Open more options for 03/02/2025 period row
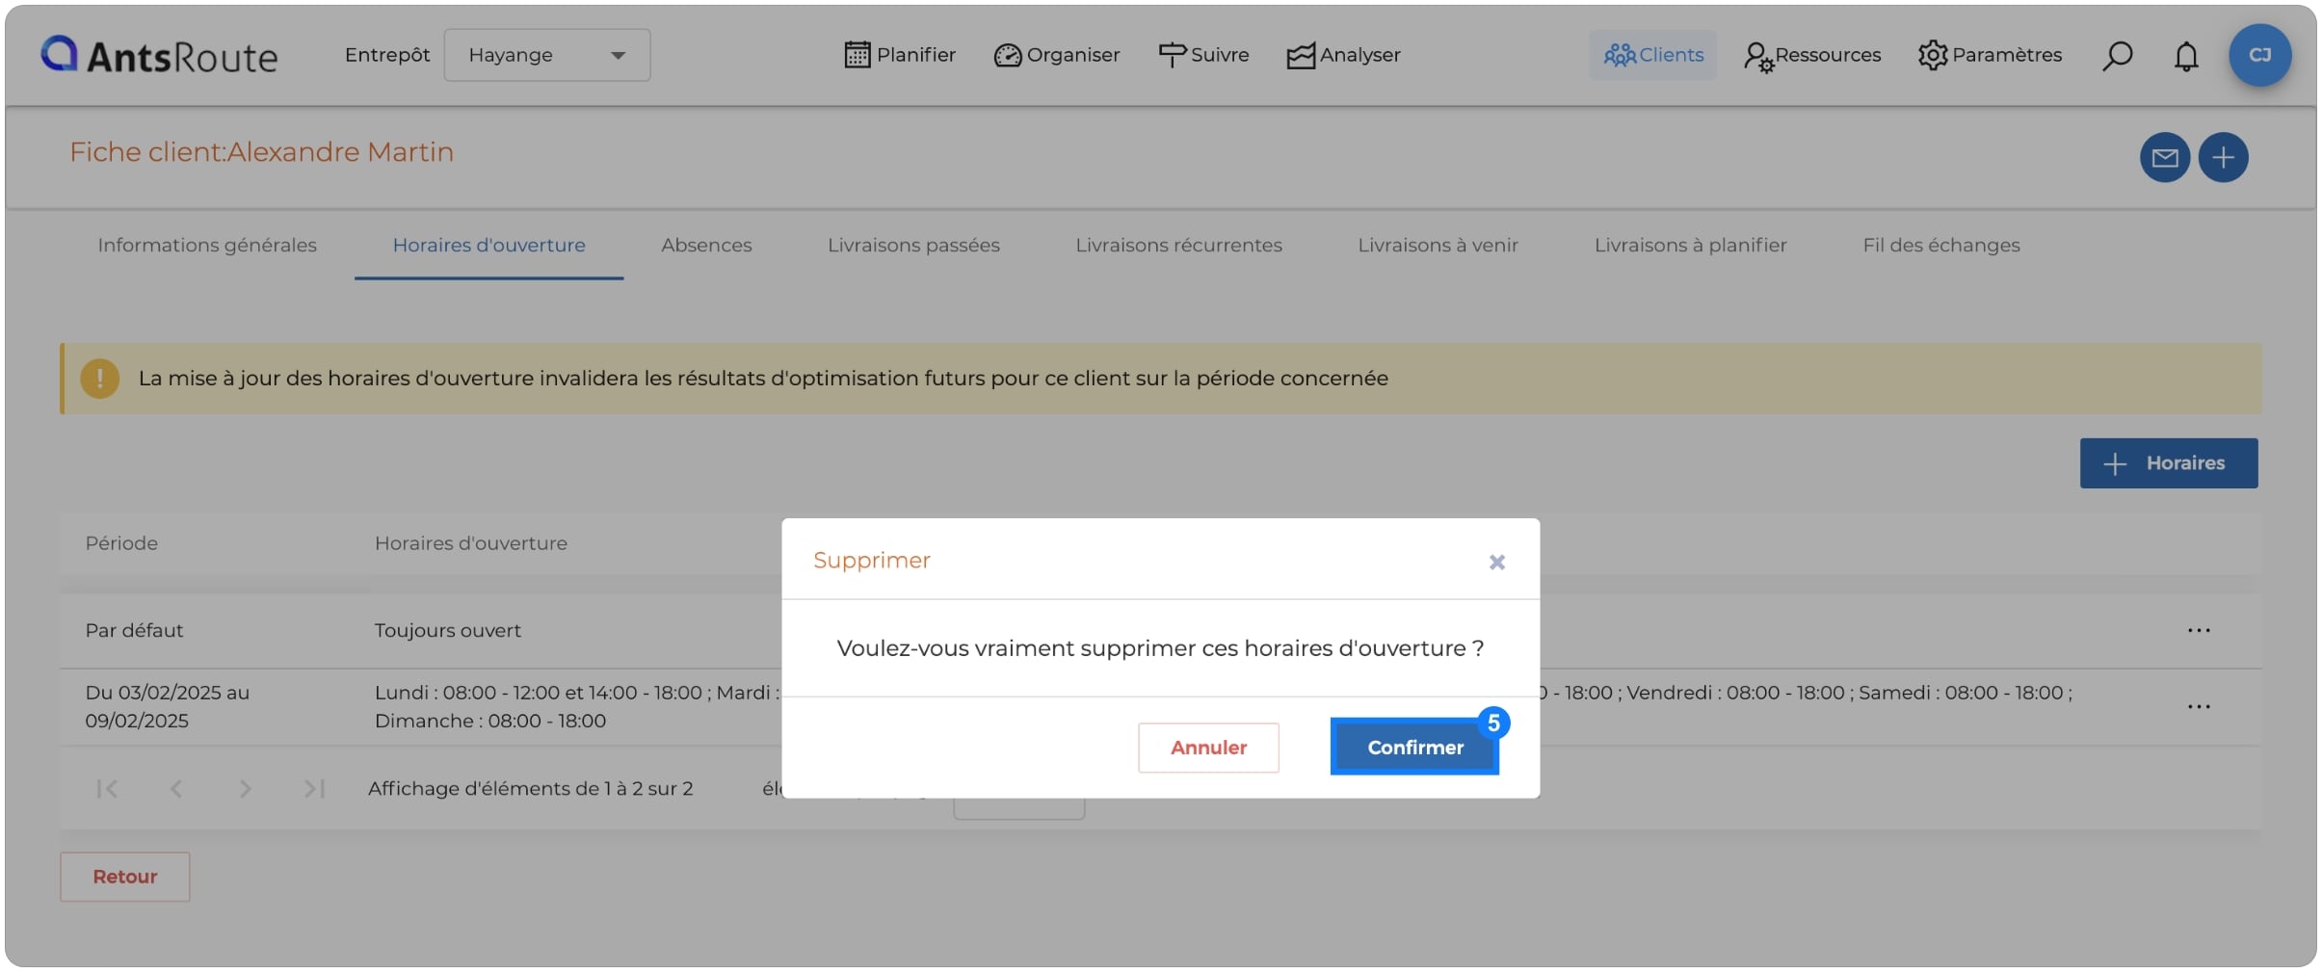Image resolution: width=2322 pixels, height=973 pixels. click(x=2199, y=707)
